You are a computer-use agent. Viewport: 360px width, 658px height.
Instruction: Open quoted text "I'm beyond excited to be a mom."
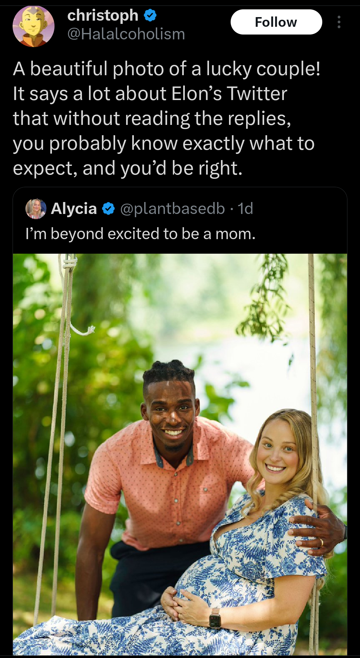point(140,234)
